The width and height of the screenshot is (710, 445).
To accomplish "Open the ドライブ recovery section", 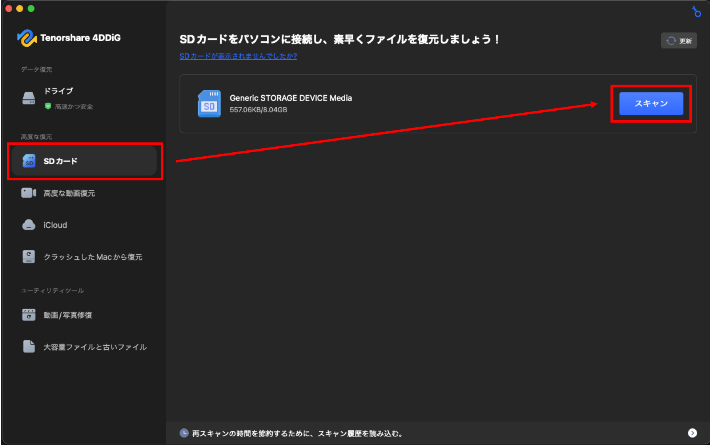I will click(x=84, y=98).
